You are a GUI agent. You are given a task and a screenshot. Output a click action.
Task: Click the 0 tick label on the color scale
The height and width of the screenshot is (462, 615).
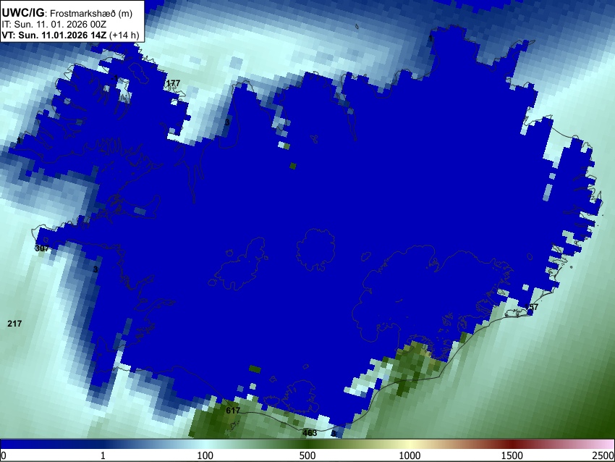coord(4,455)
